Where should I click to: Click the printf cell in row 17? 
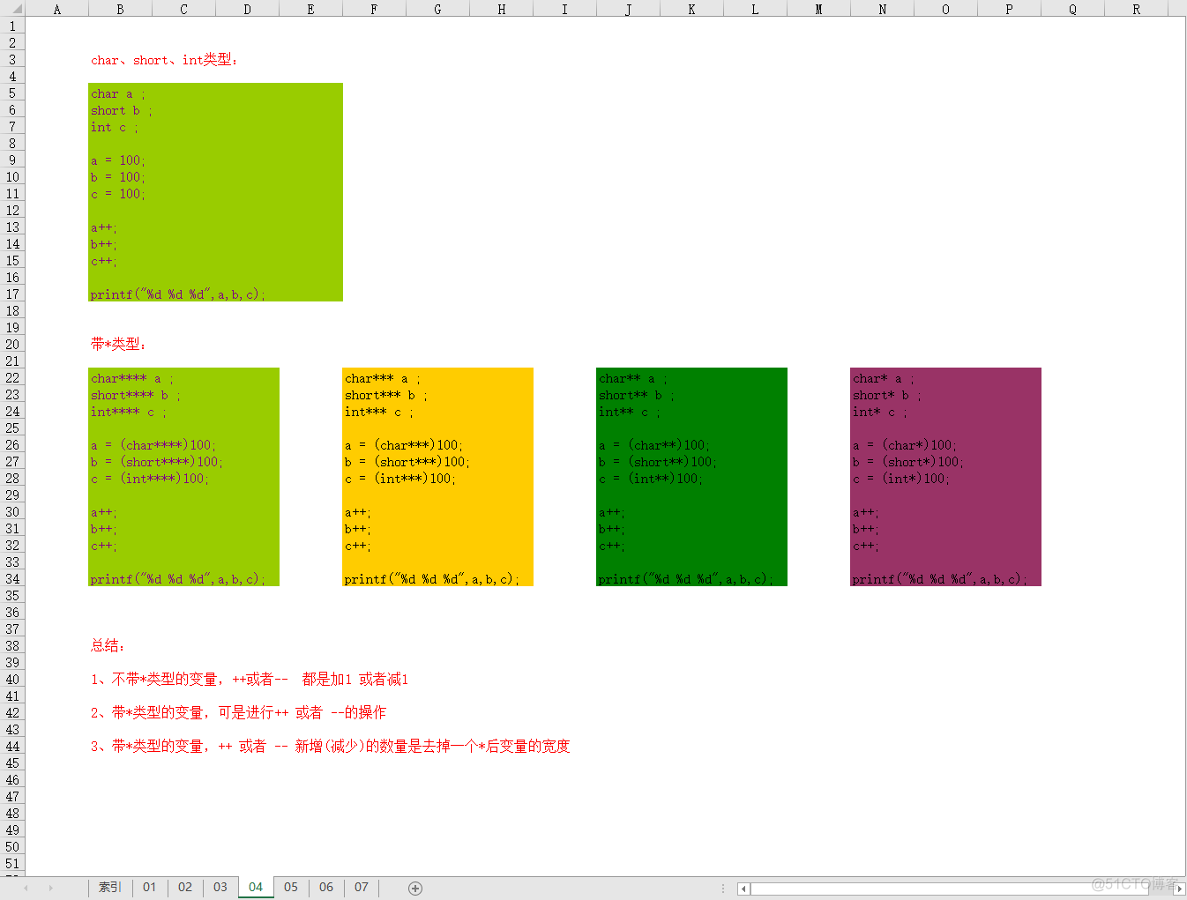177,294
